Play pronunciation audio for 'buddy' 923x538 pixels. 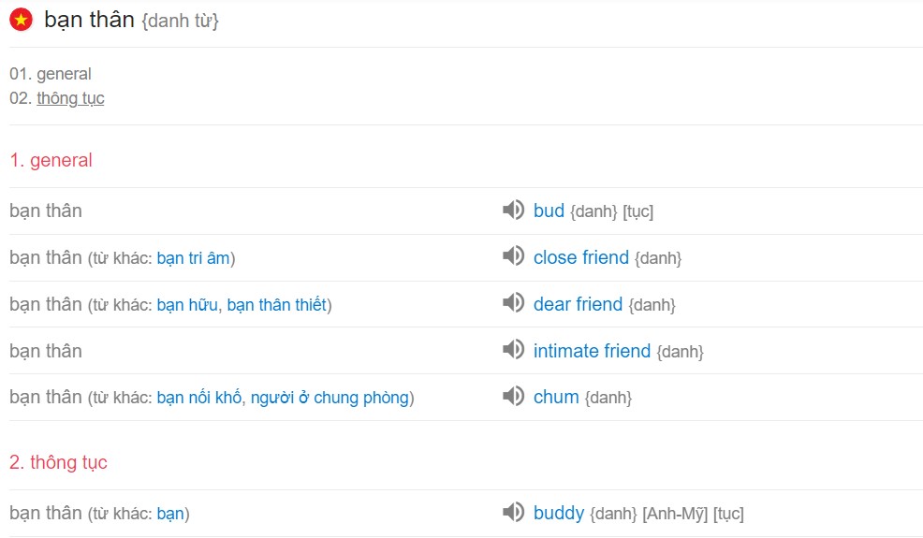pos(513,512)
